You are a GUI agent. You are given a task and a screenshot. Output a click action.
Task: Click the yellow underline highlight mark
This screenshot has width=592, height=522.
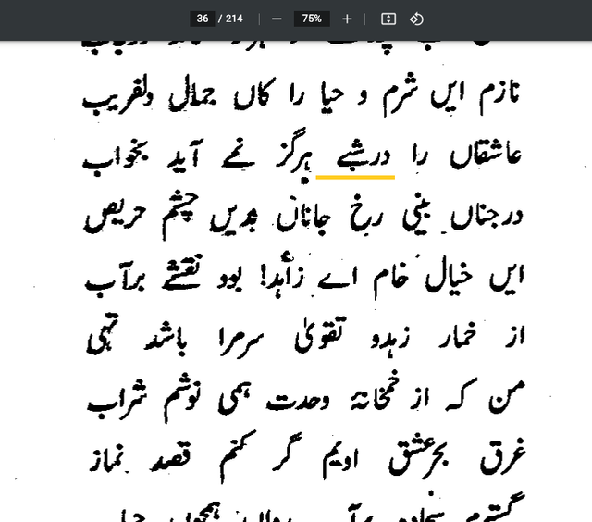pyautogui.click(x=355, y=177)
